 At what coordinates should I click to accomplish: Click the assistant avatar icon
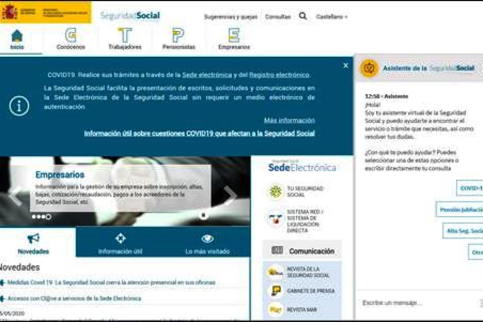click(x=369, y=68)
